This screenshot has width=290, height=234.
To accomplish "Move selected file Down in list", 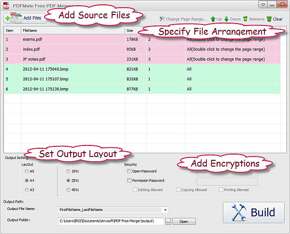I will point(232,19).
